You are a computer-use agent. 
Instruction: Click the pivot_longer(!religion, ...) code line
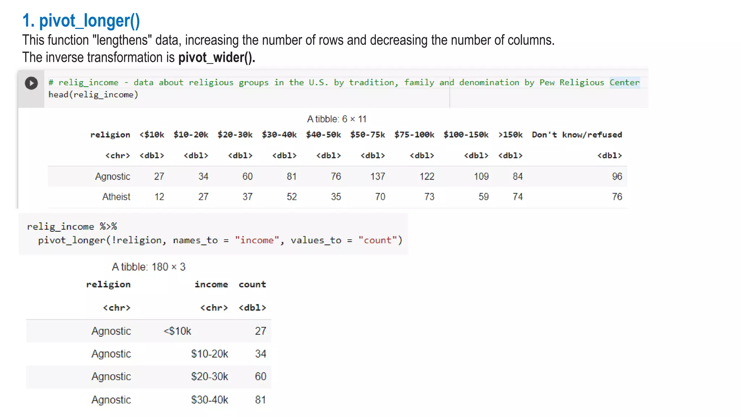click(220, 240)
